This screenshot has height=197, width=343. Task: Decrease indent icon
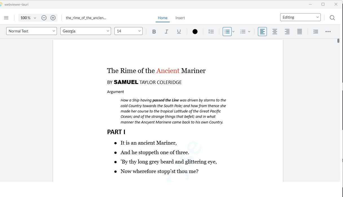pos(316,32)
